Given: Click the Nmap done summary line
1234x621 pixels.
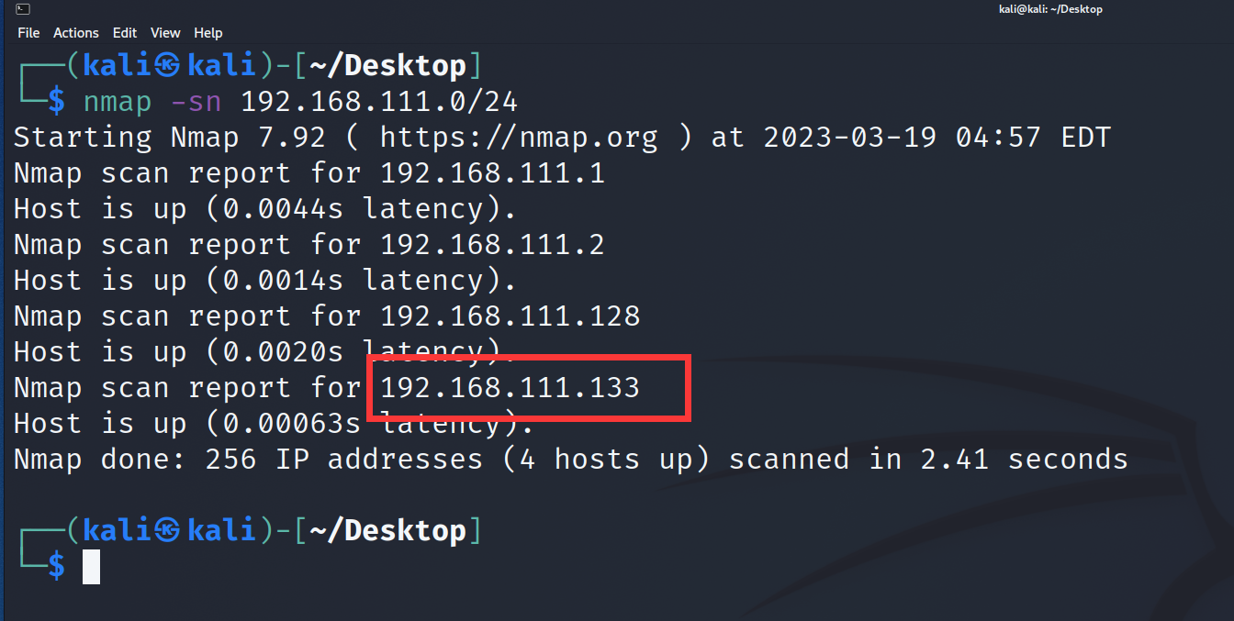Looking at the screenshot, I should [570, 460].
